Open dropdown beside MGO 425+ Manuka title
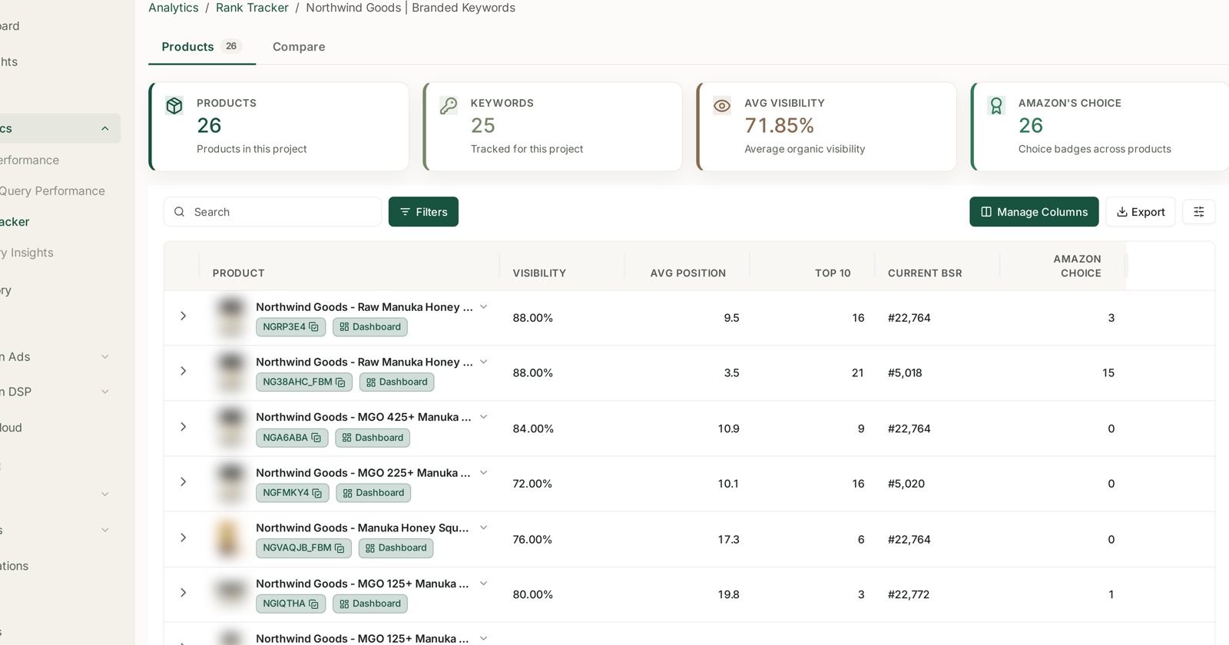Screen dimensions: 1229x645 point(484,417)
